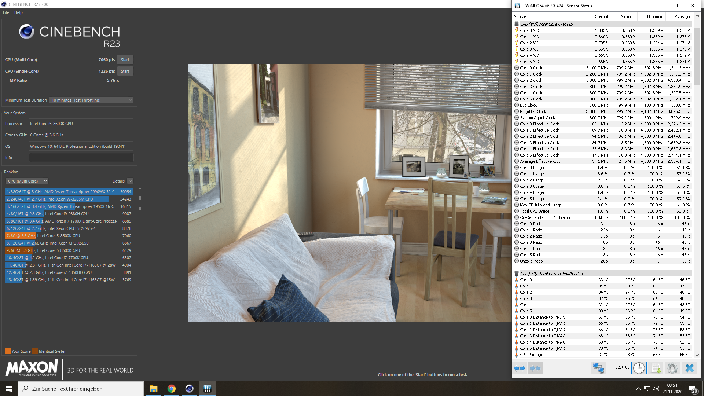Open the remote network monitoring icon
The height and width of the screenshot is (396, 704).
tap(598, 368)
